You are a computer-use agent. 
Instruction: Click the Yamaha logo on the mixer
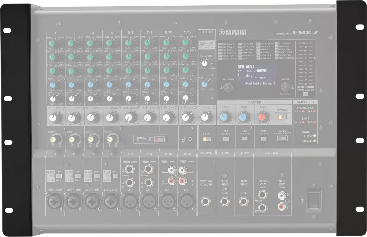point(232,33)
